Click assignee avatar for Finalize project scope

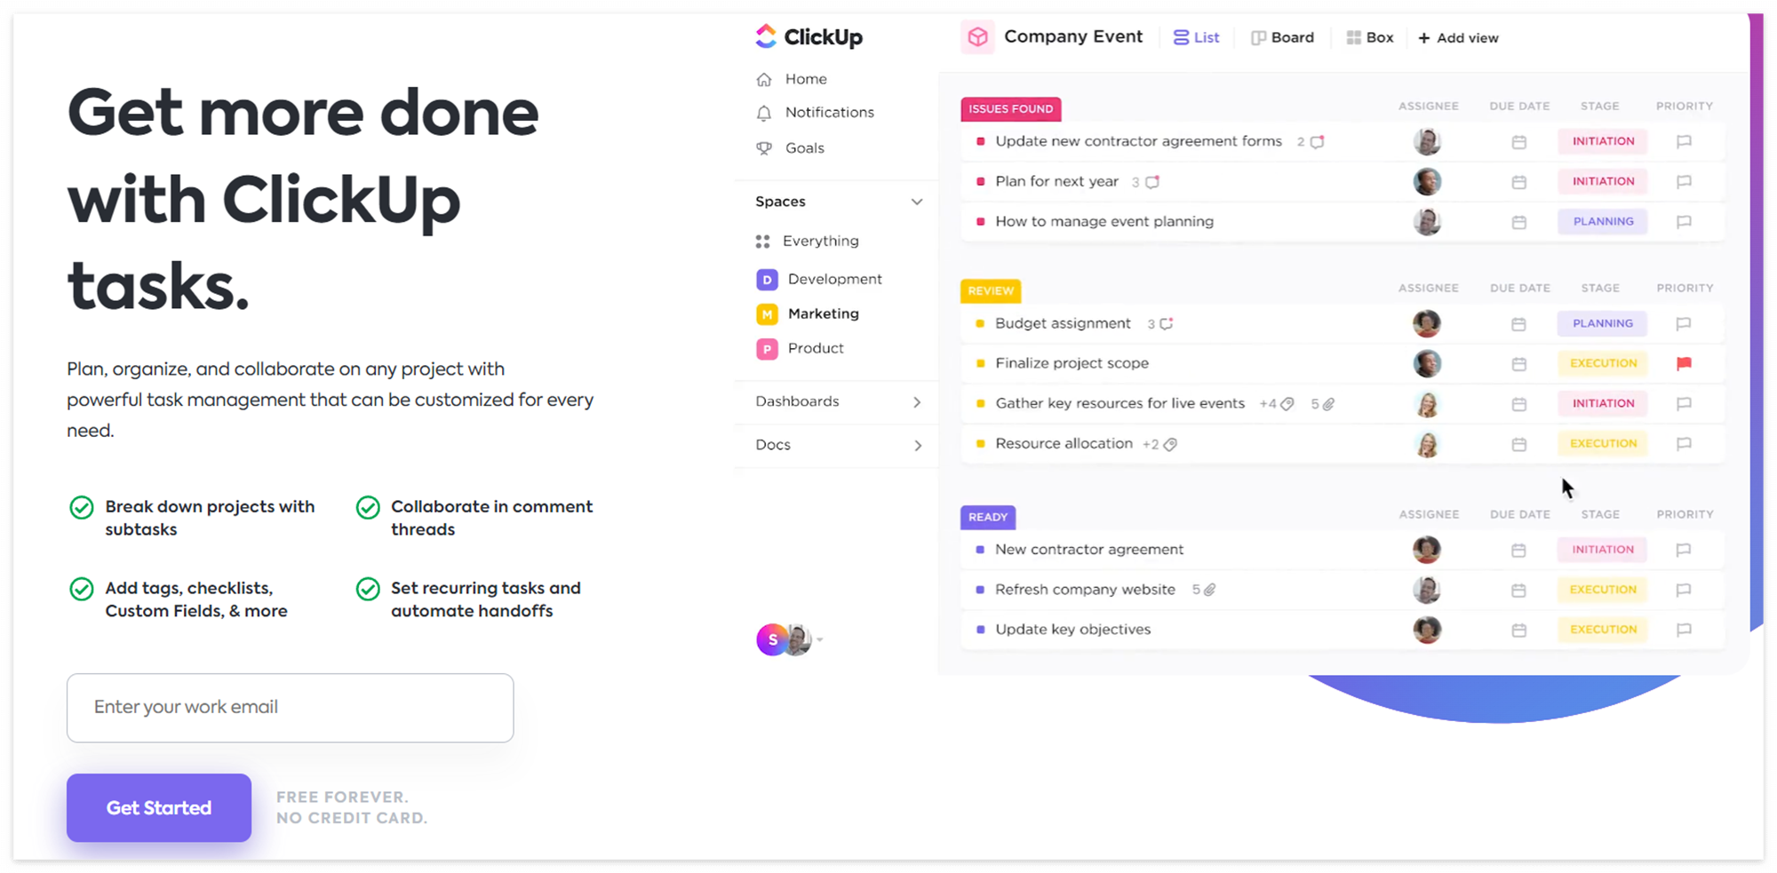tap(1427, 363)
